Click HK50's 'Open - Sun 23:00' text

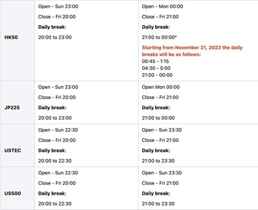(58, 7)
